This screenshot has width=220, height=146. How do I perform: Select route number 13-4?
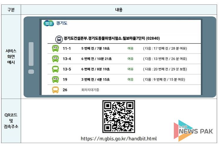tap(67, 59)
